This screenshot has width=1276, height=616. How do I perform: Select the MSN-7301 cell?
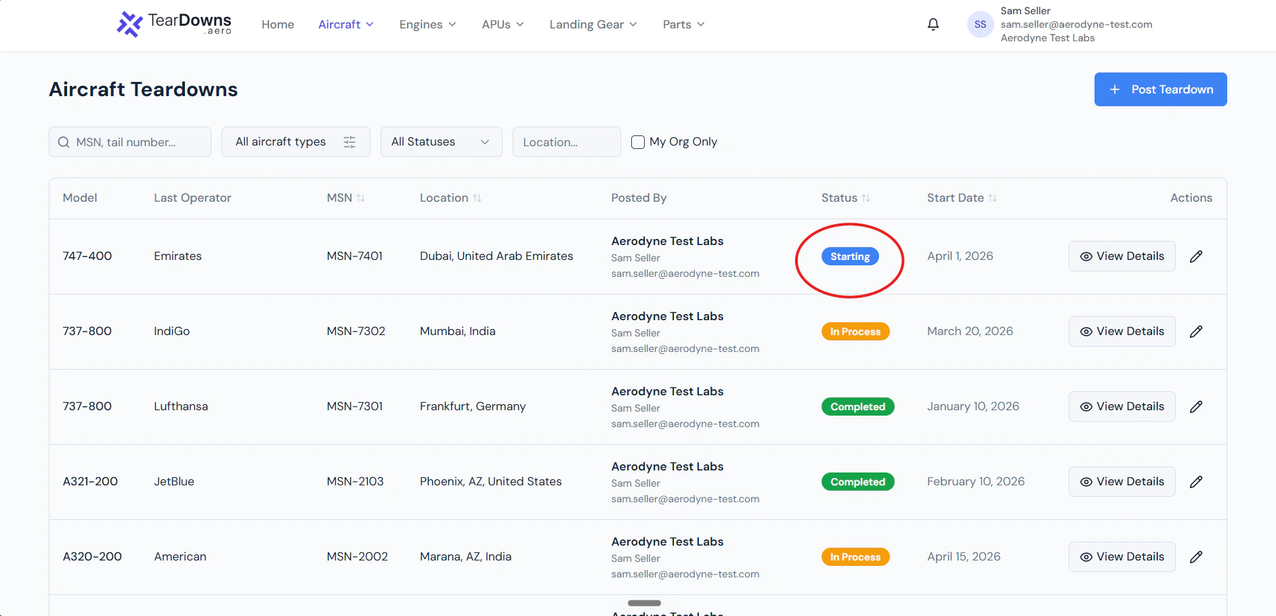click(355, 407)
